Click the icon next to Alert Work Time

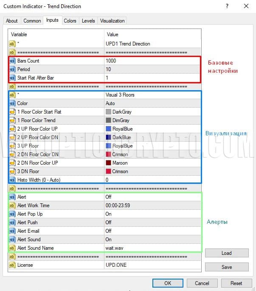click(x=12, y=205)
